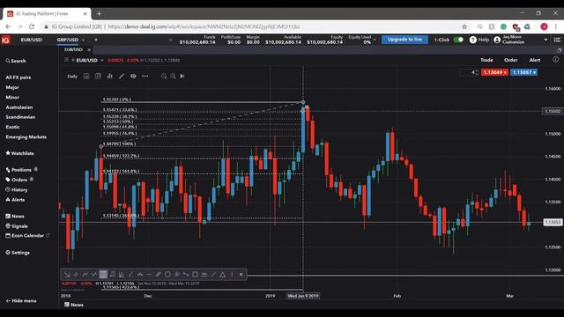Select the triangle drawing tool
The width and height of the screenshot is (564, 317).
(223, 275)
